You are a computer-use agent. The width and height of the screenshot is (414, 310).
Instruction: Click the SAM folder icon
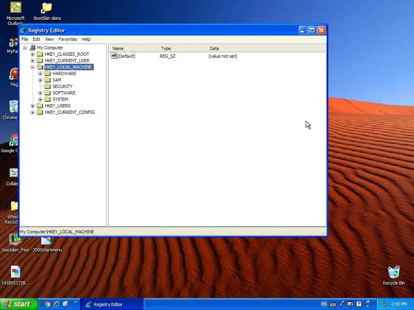(x=48, y=80)
